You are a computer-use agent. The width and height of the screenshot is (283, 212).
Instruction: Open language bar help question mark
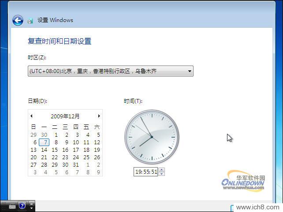pyautogui.click(x=22, y=206)
